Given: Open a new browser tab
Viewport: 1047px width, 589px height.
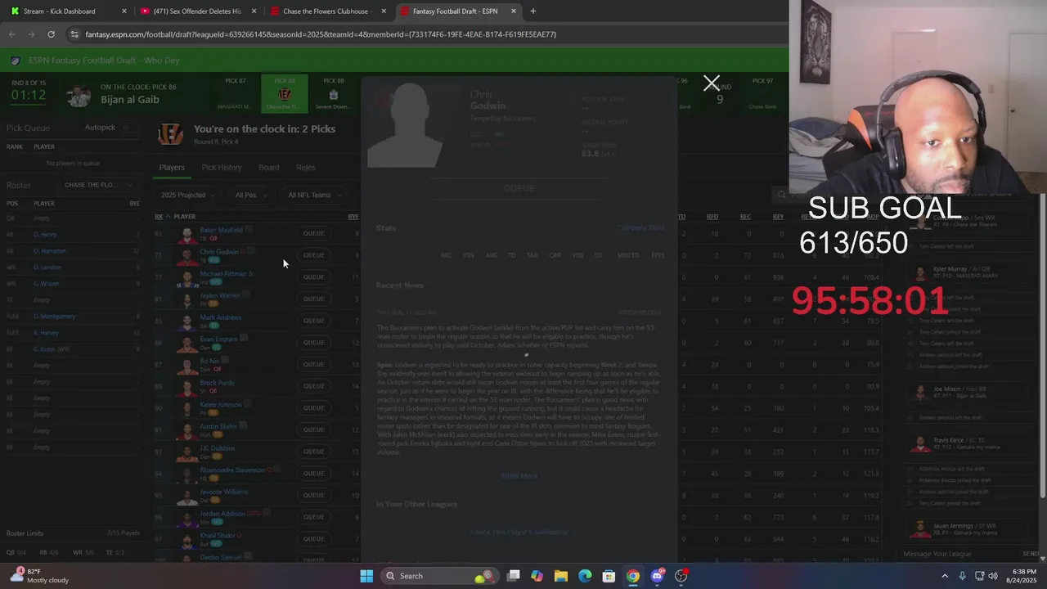Looking at the screenshot, I should (x=533, y=11).
